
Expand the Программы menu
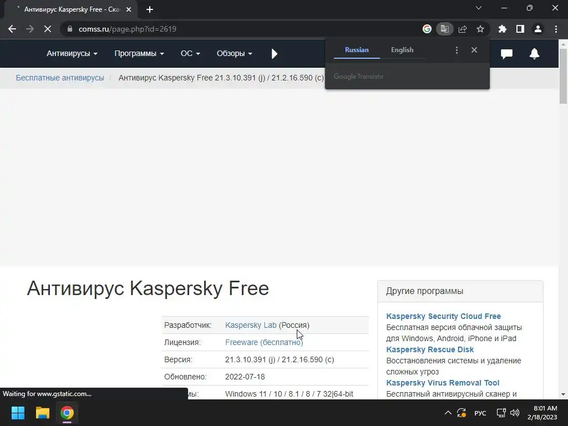(139, 54)
